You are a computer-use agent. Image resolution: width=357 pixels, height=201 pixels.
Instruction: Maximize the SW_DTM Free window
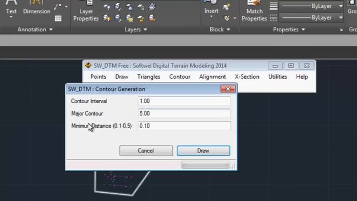(x=291, y=66)
